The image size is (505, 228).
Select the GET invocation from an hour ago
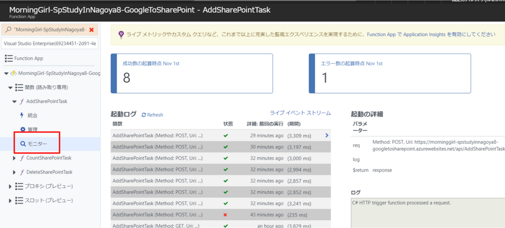pyautogui.click(x=220, y=224)
